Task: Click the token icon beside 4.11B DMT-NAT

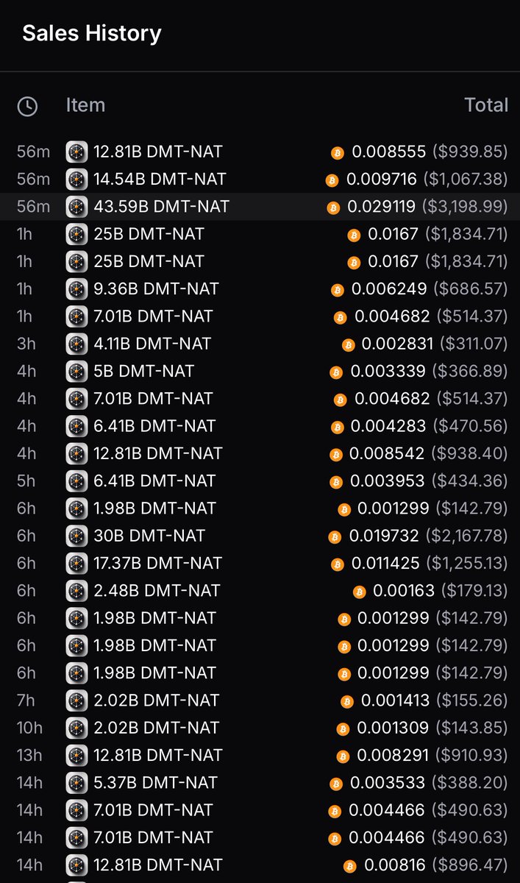Action: point(76,344)
